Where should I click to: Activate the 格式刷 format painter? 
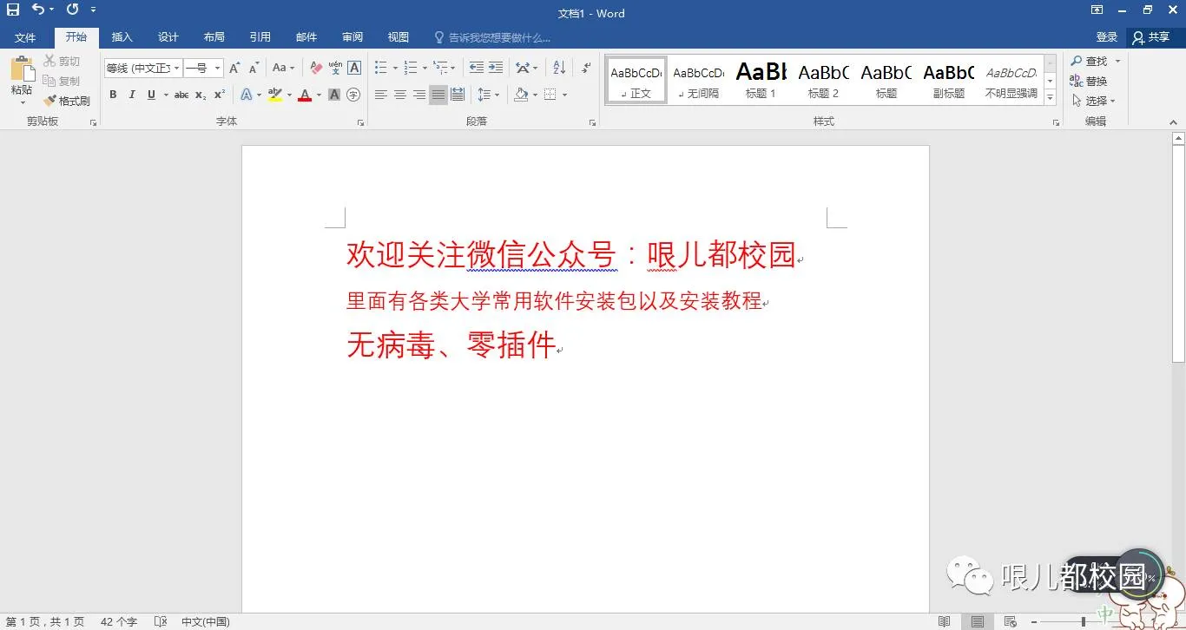coord(68,101)
